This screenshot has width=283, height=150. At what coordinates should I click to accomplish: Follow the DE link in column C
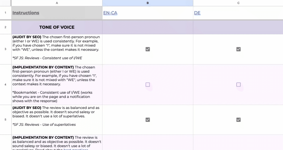pyautogui.click(x=197, y=13)
